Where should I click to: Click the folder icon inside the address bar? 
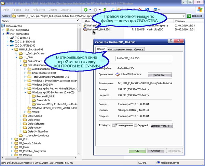14,16
